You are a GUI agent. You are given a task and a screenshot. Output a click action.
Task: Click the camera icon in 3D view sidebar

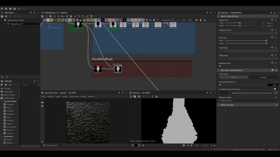tap(42, 102)
